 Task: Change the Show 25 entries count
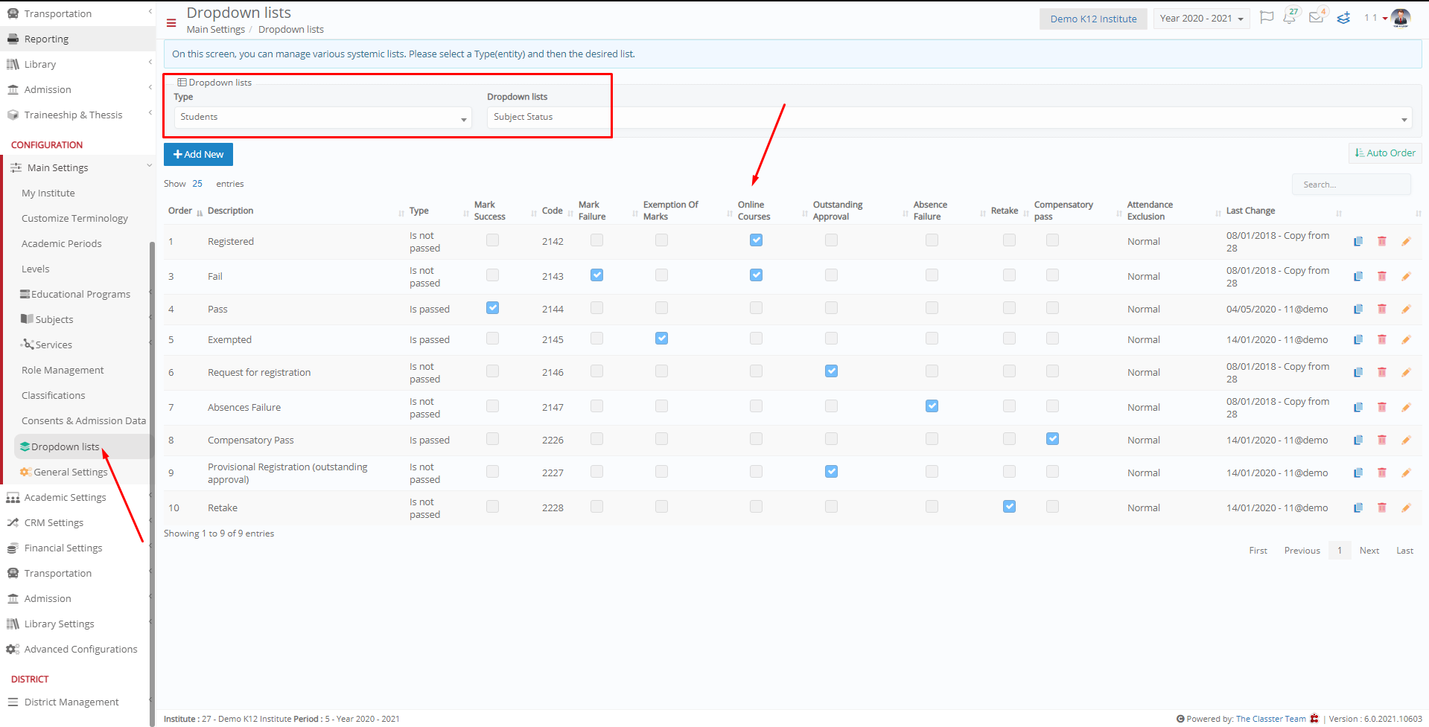coord(197,184)
